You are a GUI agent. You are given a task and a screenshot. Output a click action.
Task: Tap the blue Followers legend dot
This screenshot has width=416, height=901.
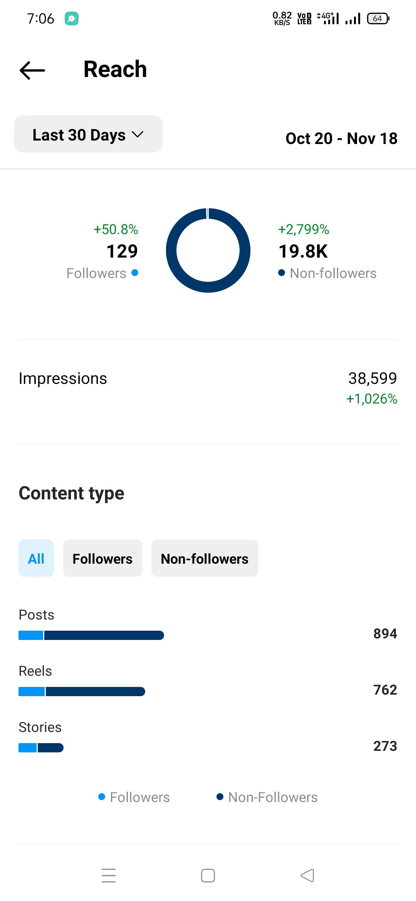click(102, 797)
